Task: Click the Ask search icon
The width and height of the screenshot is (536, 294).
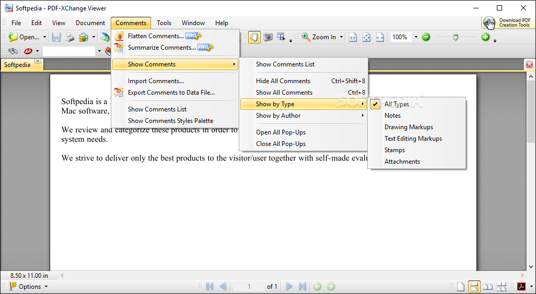Action: click(x=28, y=51)
